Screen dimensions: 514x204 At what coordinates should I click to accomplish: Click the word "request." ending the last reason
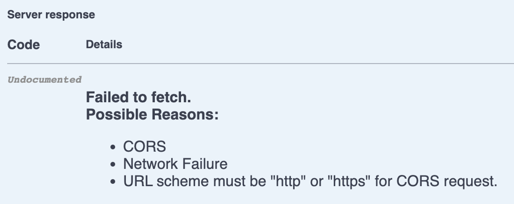(470, 182)
